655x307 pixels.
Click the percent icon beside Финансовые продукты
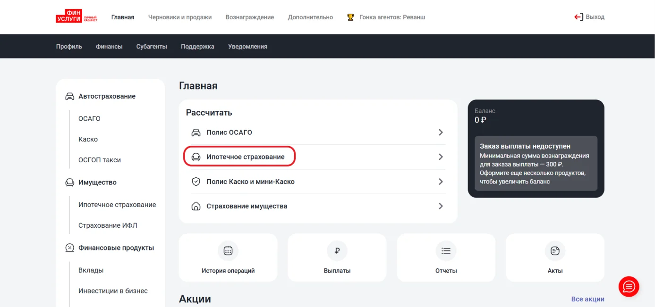pyautogui.click(x=69, y=248)
